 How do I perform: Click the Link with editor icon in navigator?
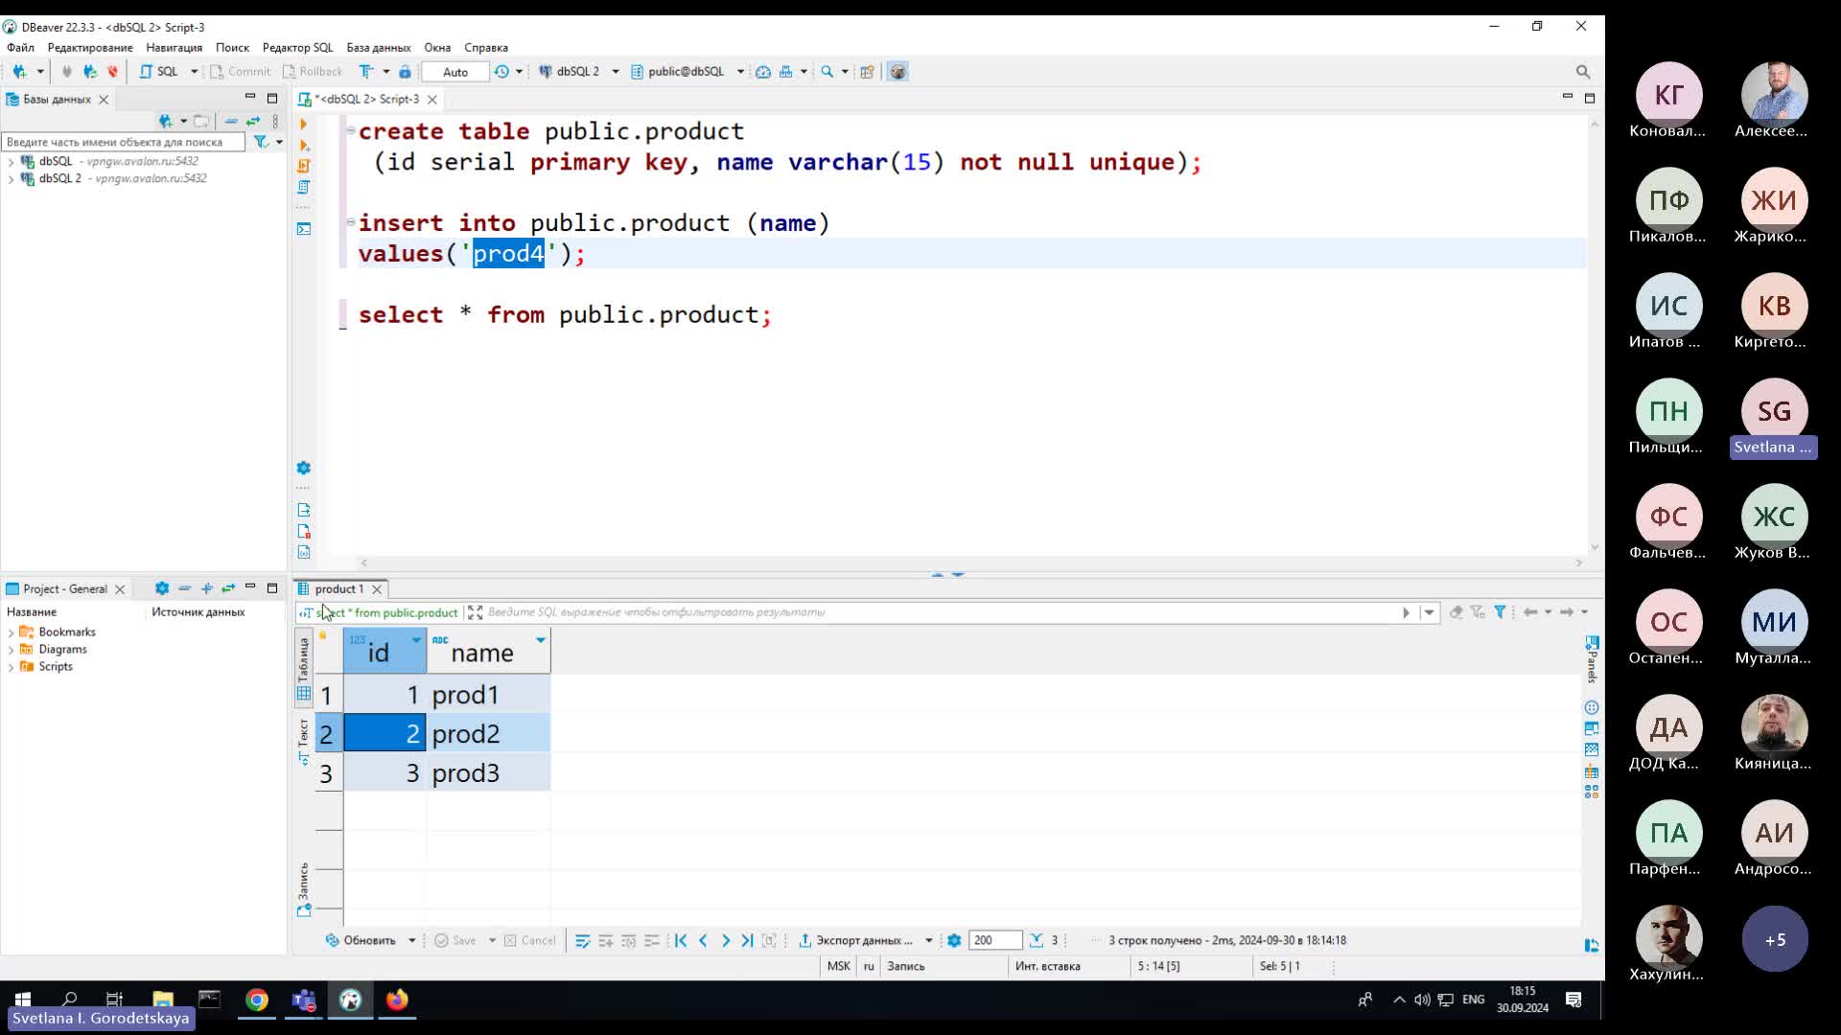click(x=253, y=121)
